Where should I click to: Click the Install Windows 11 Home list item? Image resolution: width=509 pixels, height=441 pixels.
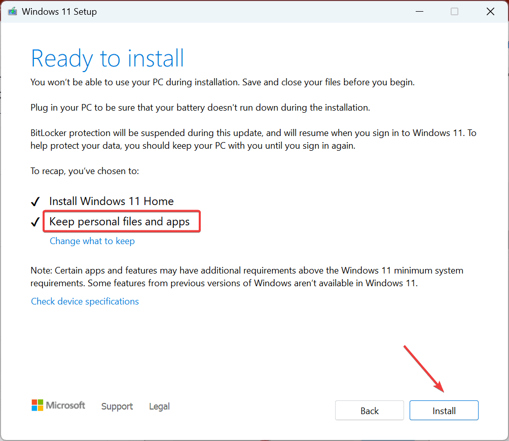pyautogui.click(x=111, y=201)
